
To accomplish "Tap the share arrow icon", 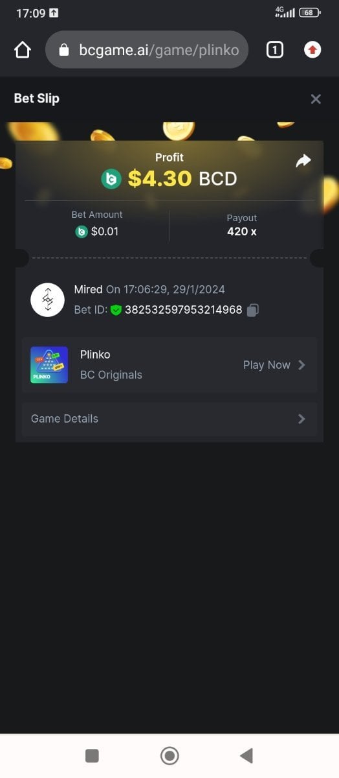I will (x=303, y=161).
